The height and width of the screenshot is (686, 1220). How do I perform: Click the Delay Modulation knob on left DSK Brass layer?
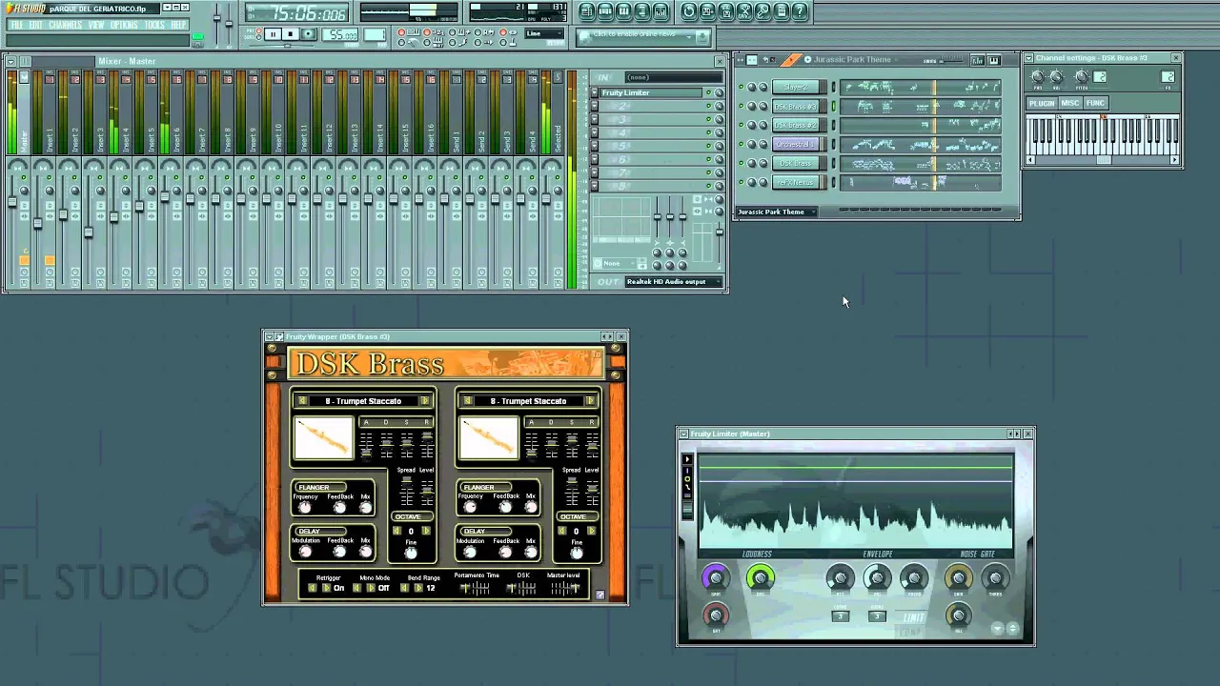click(305, 551)
